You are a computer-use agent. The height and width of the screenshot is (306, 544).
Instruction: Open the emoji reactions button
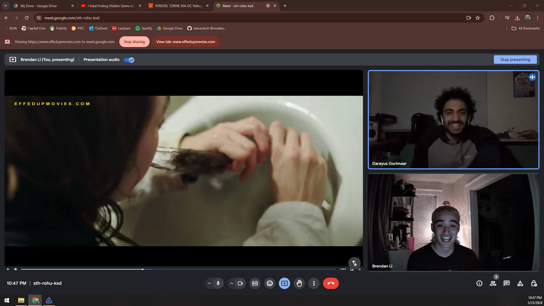click(270, 283)
